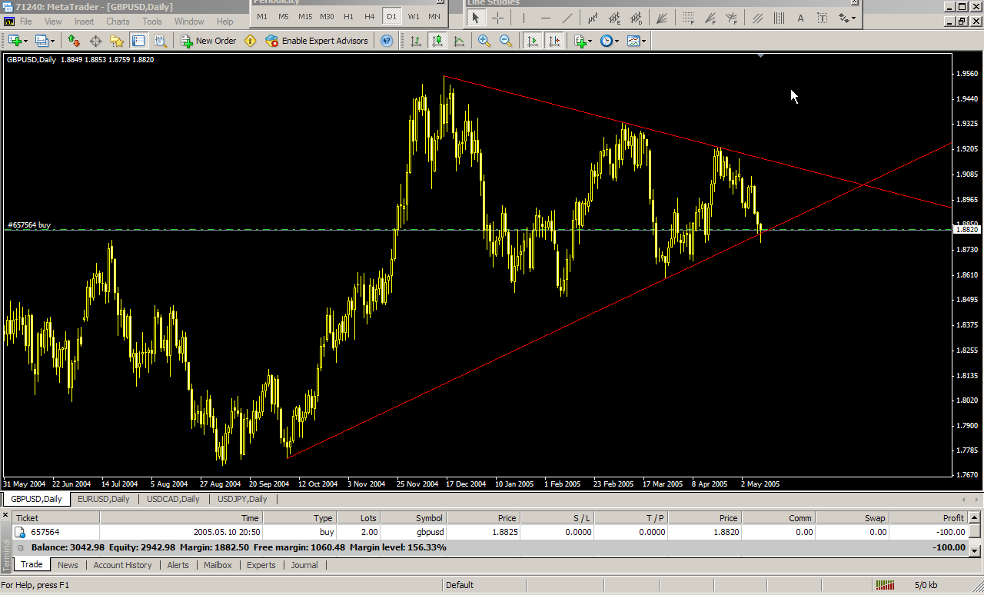Pick the Trendline drawing tool
The image size is (984, 595).
click(567, 18)
